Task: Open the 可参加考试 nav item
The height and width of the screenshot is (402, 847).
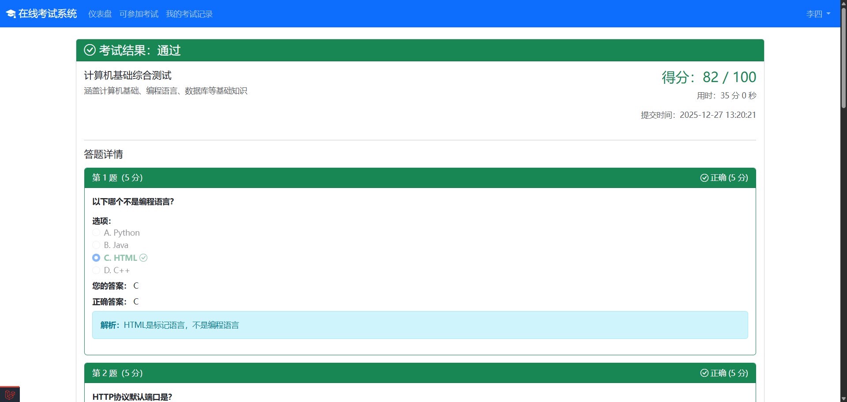Action: 139,14
